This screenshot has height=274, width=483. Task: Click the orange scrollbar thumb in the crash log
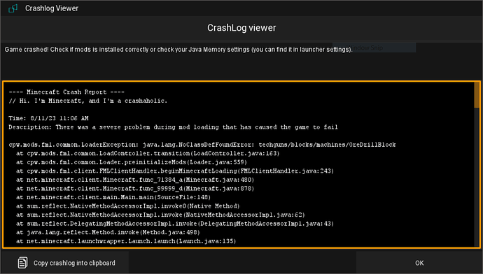click(x=477, y=95)
